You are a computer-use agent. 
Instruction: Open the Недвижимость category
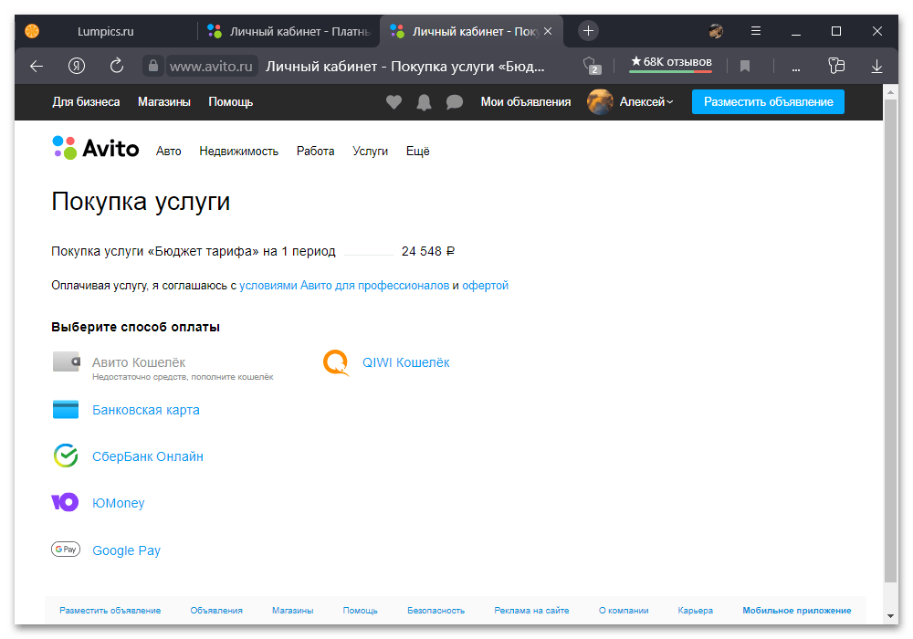pyautogui.click(x=238, y=152)
